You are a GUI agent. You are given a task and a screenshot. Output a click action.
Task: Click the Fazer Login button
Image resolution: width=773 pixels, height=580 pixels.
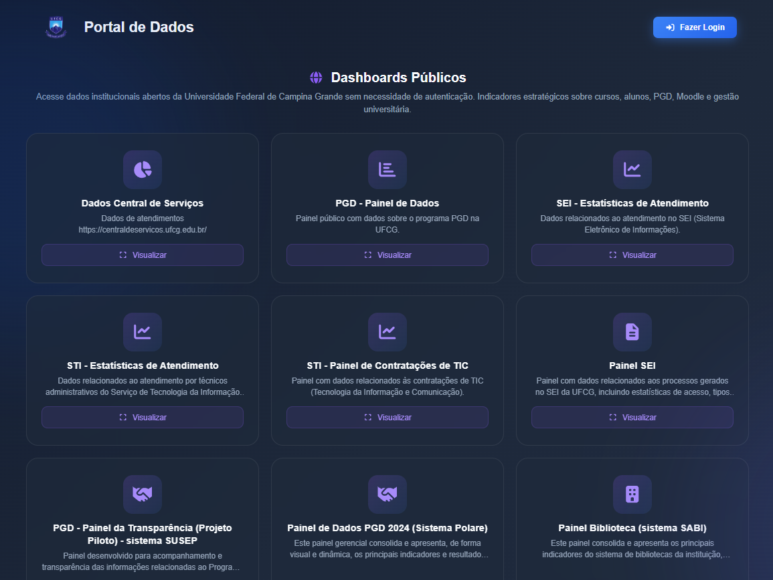(x=695, y=27)
